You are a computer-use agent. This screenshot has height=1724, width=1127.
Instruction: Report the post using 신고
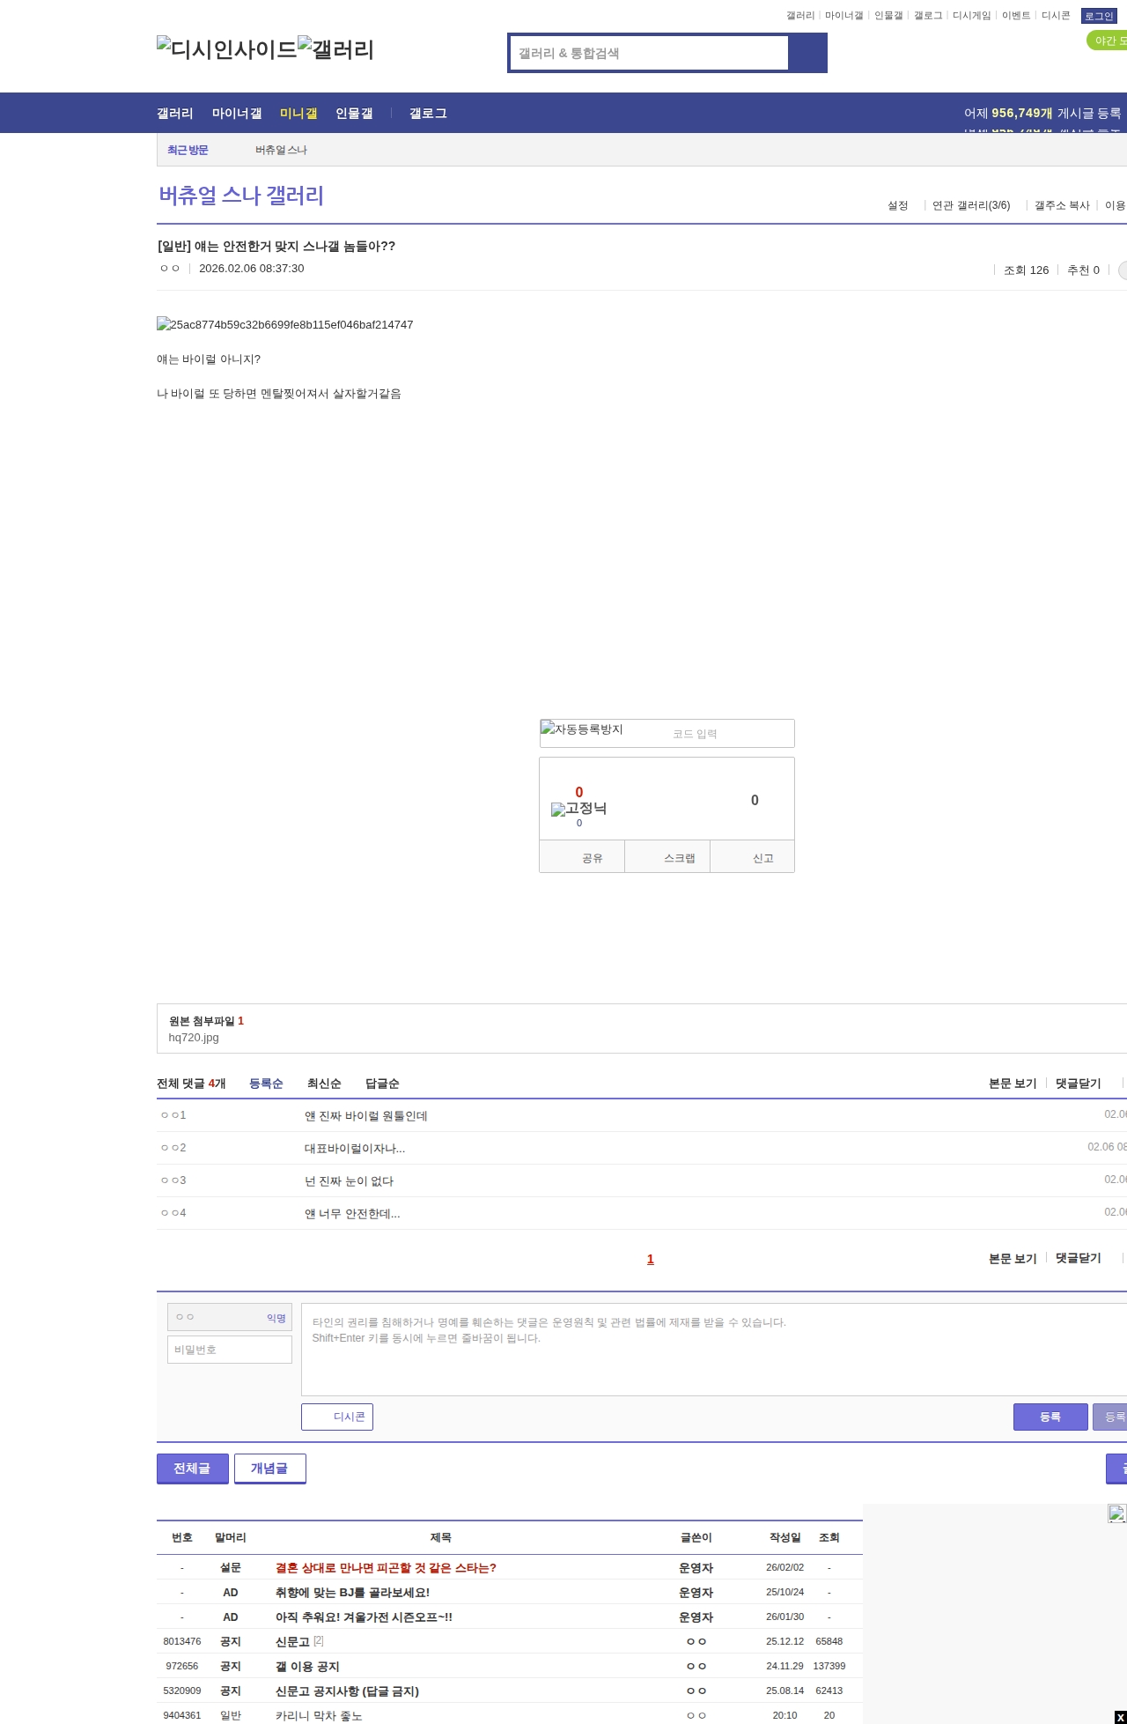753,857
